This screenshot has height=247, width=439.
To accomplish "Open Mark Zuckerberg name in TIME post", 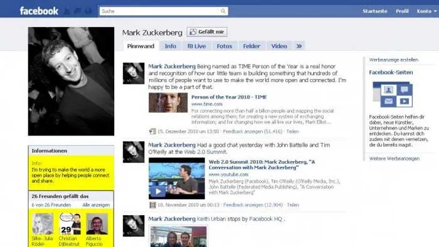I will (172, 66).
